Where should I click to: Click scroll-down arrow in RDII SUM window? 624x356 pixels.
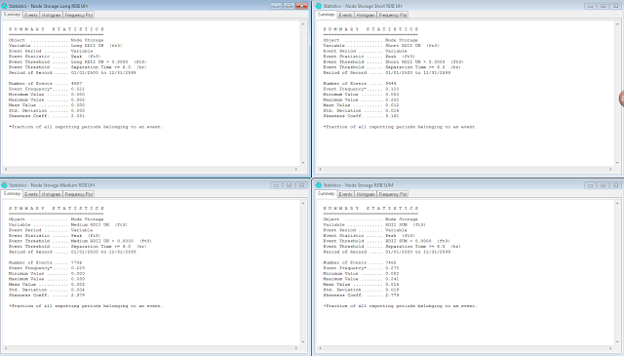pos(617,341)
